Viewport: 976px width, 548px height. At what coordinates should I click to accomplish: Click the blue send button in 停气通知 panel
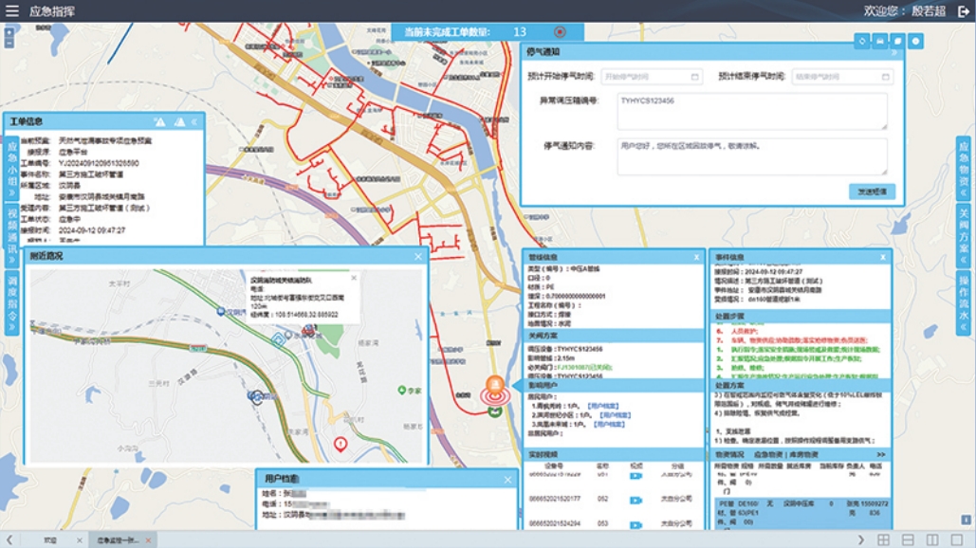pos(872,192)
